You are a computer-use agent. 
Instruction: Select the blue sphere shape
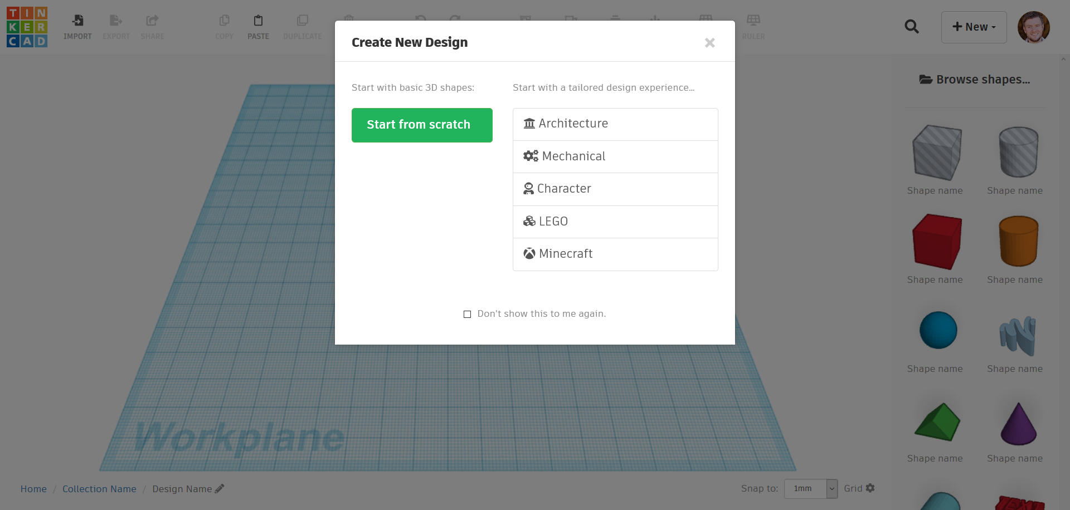pyautogui.click(x=938, y=330)
